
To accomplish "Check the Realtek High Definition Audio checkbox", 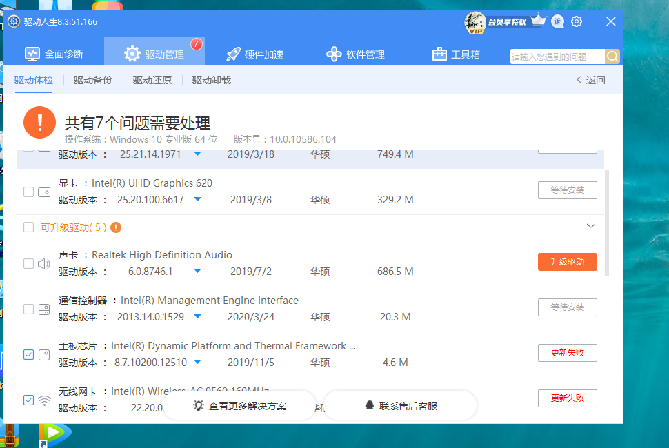I will click(28, 263).
